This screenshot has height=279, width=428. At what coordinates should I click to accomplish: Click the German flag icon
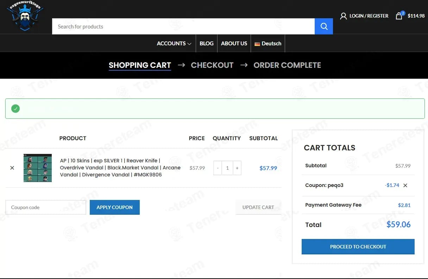pos(257,44)
